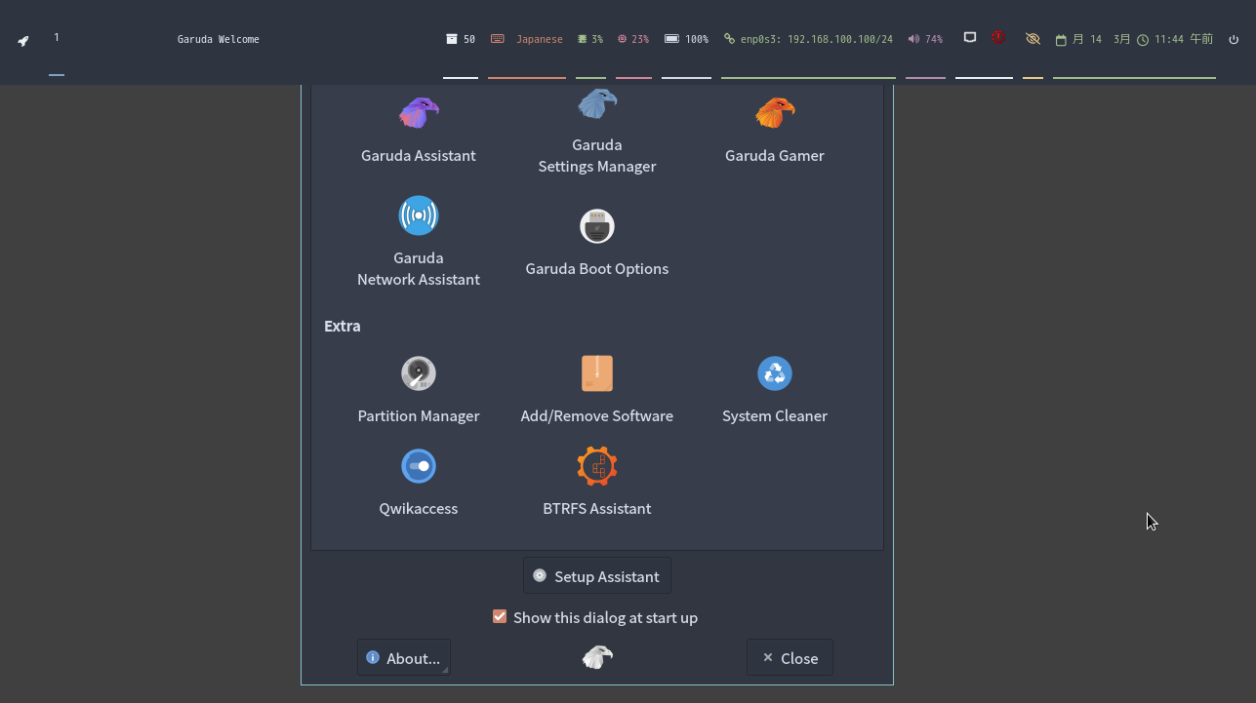Click memory usage 3% indicator
This screenshot has height=703, width=1256.
pos(590,39)
